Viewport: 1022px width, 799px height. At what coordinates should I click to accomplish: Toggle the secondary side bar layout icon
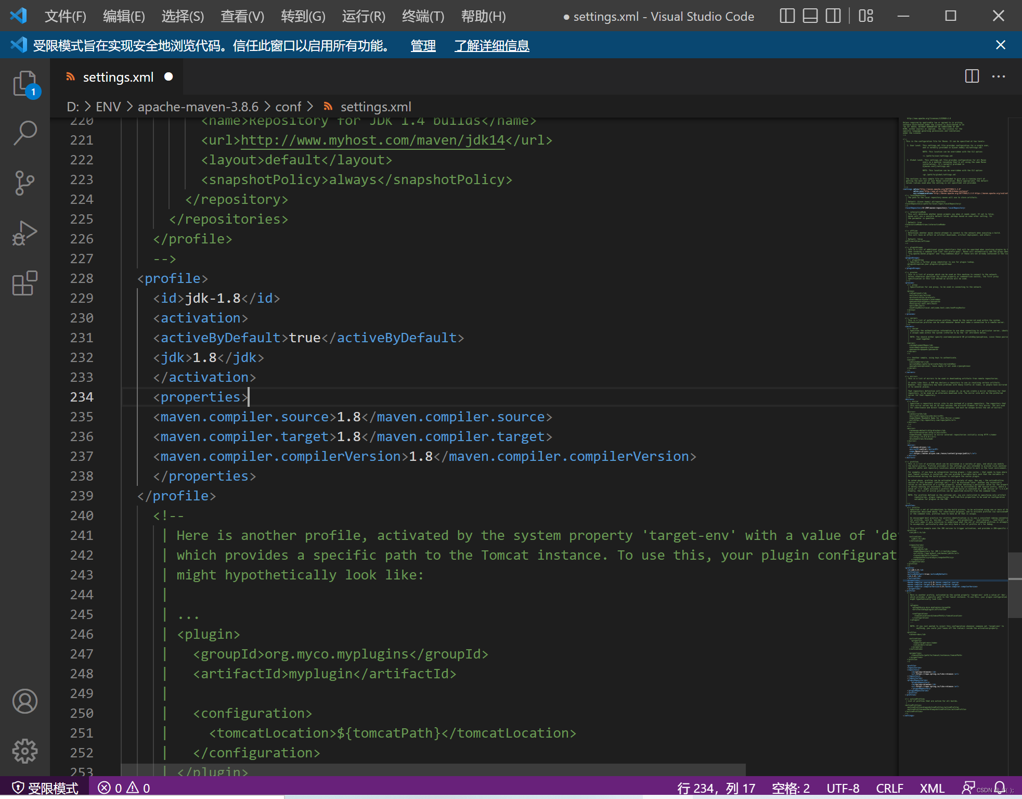[833, 16]
